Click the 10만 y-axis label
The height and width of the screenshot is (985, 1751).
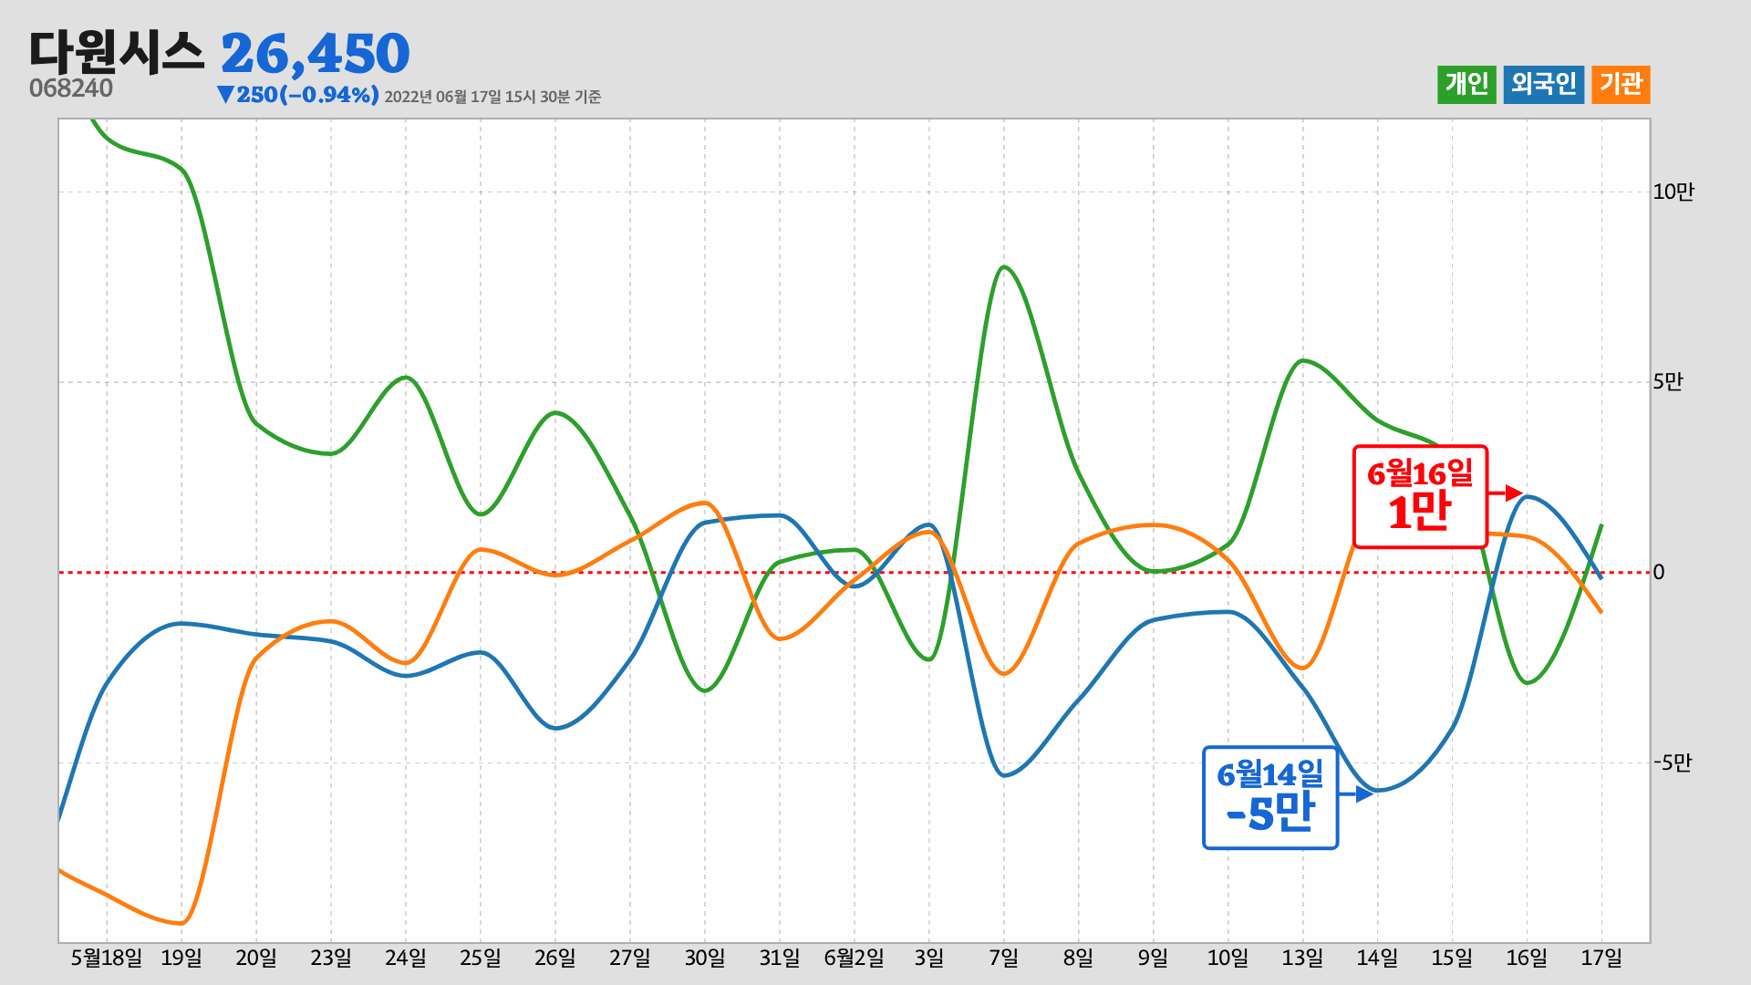pyautogui.click(x=1673, y=192)
